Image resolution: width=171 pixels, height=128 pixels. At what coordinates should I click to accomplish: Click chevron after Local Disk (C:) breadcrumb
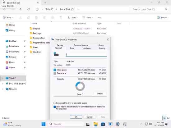pos(78,9)
